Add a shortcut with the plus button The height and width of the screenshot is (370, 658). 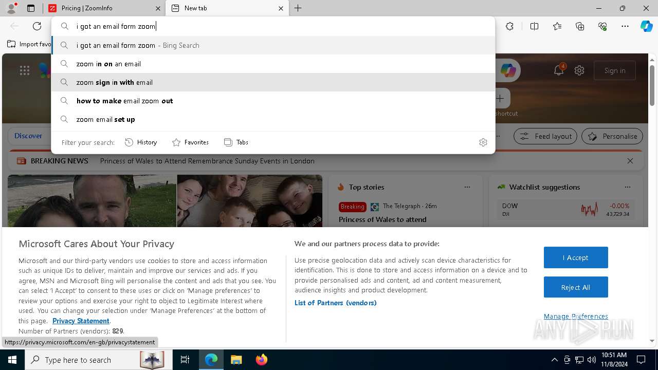click(x=500, y=98)
